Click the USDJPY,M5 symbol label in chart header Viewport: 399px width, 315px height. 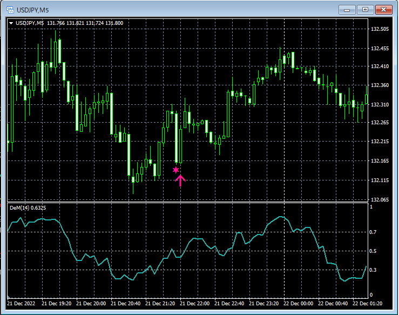coord(30,23)
